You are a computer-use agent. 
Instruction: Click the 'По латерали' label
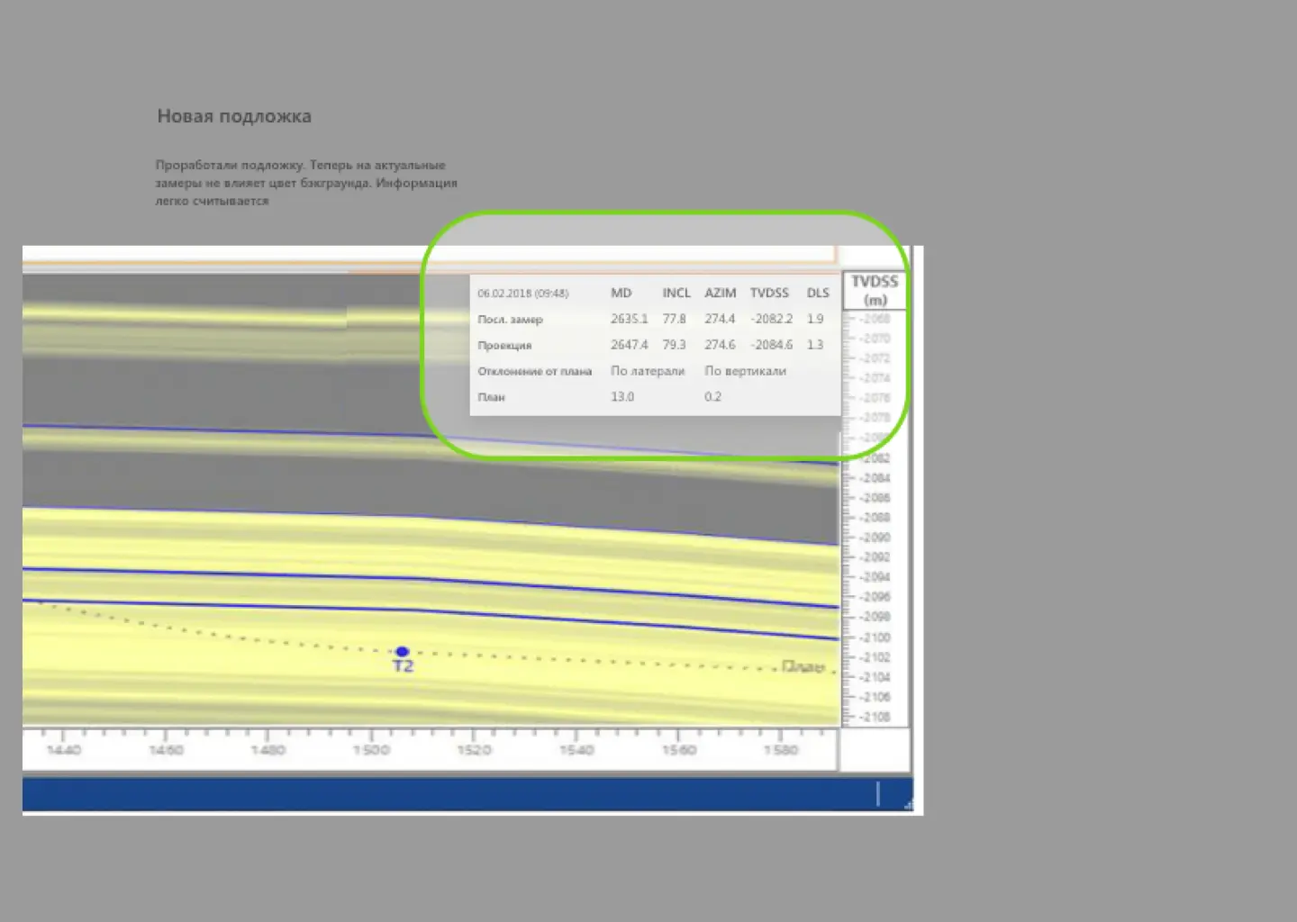click(648, 371)
